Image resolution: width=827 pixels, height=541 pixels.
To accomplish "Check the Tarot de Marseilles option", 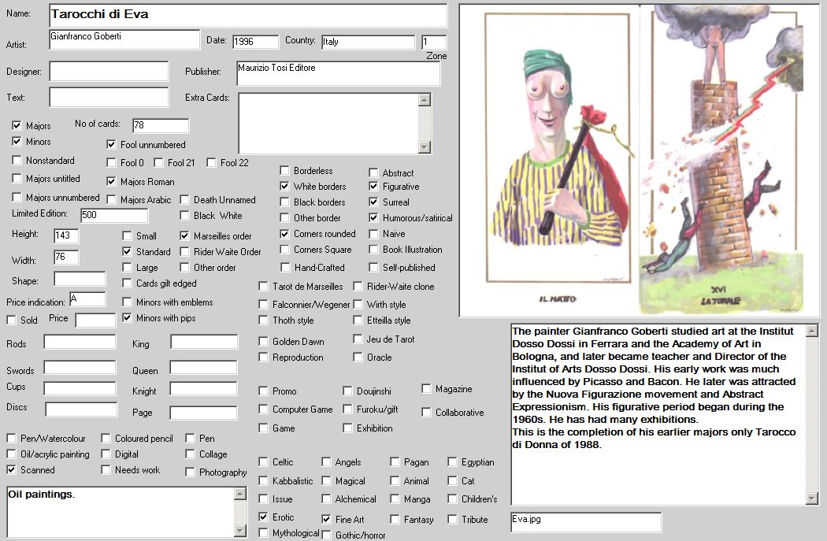I will (x=264, y=287).
